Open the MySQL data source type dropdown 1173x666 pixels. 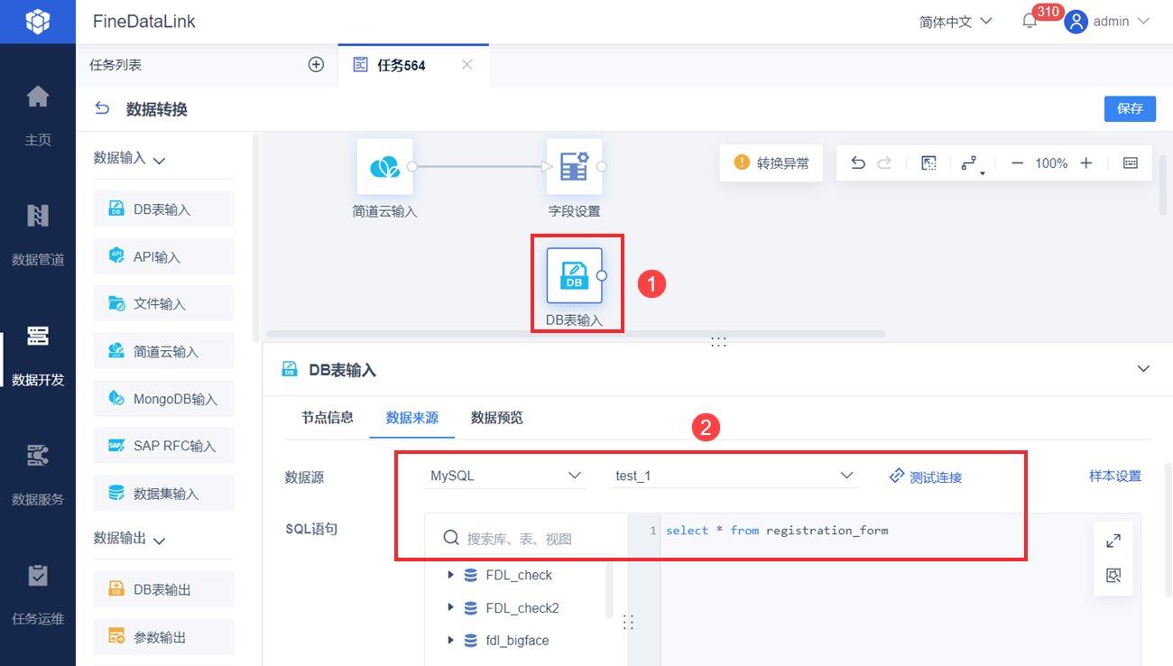[505, 476]
